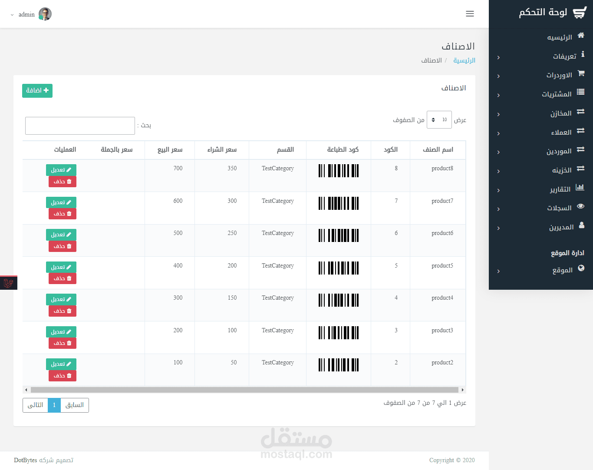Click the admin avatar picture

click(x=45, y=14)
